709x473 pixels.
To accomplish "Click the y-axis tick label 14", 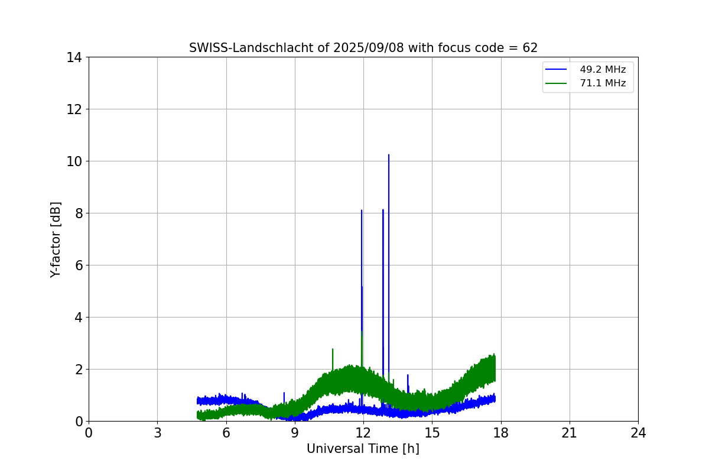I will point(74,57).
